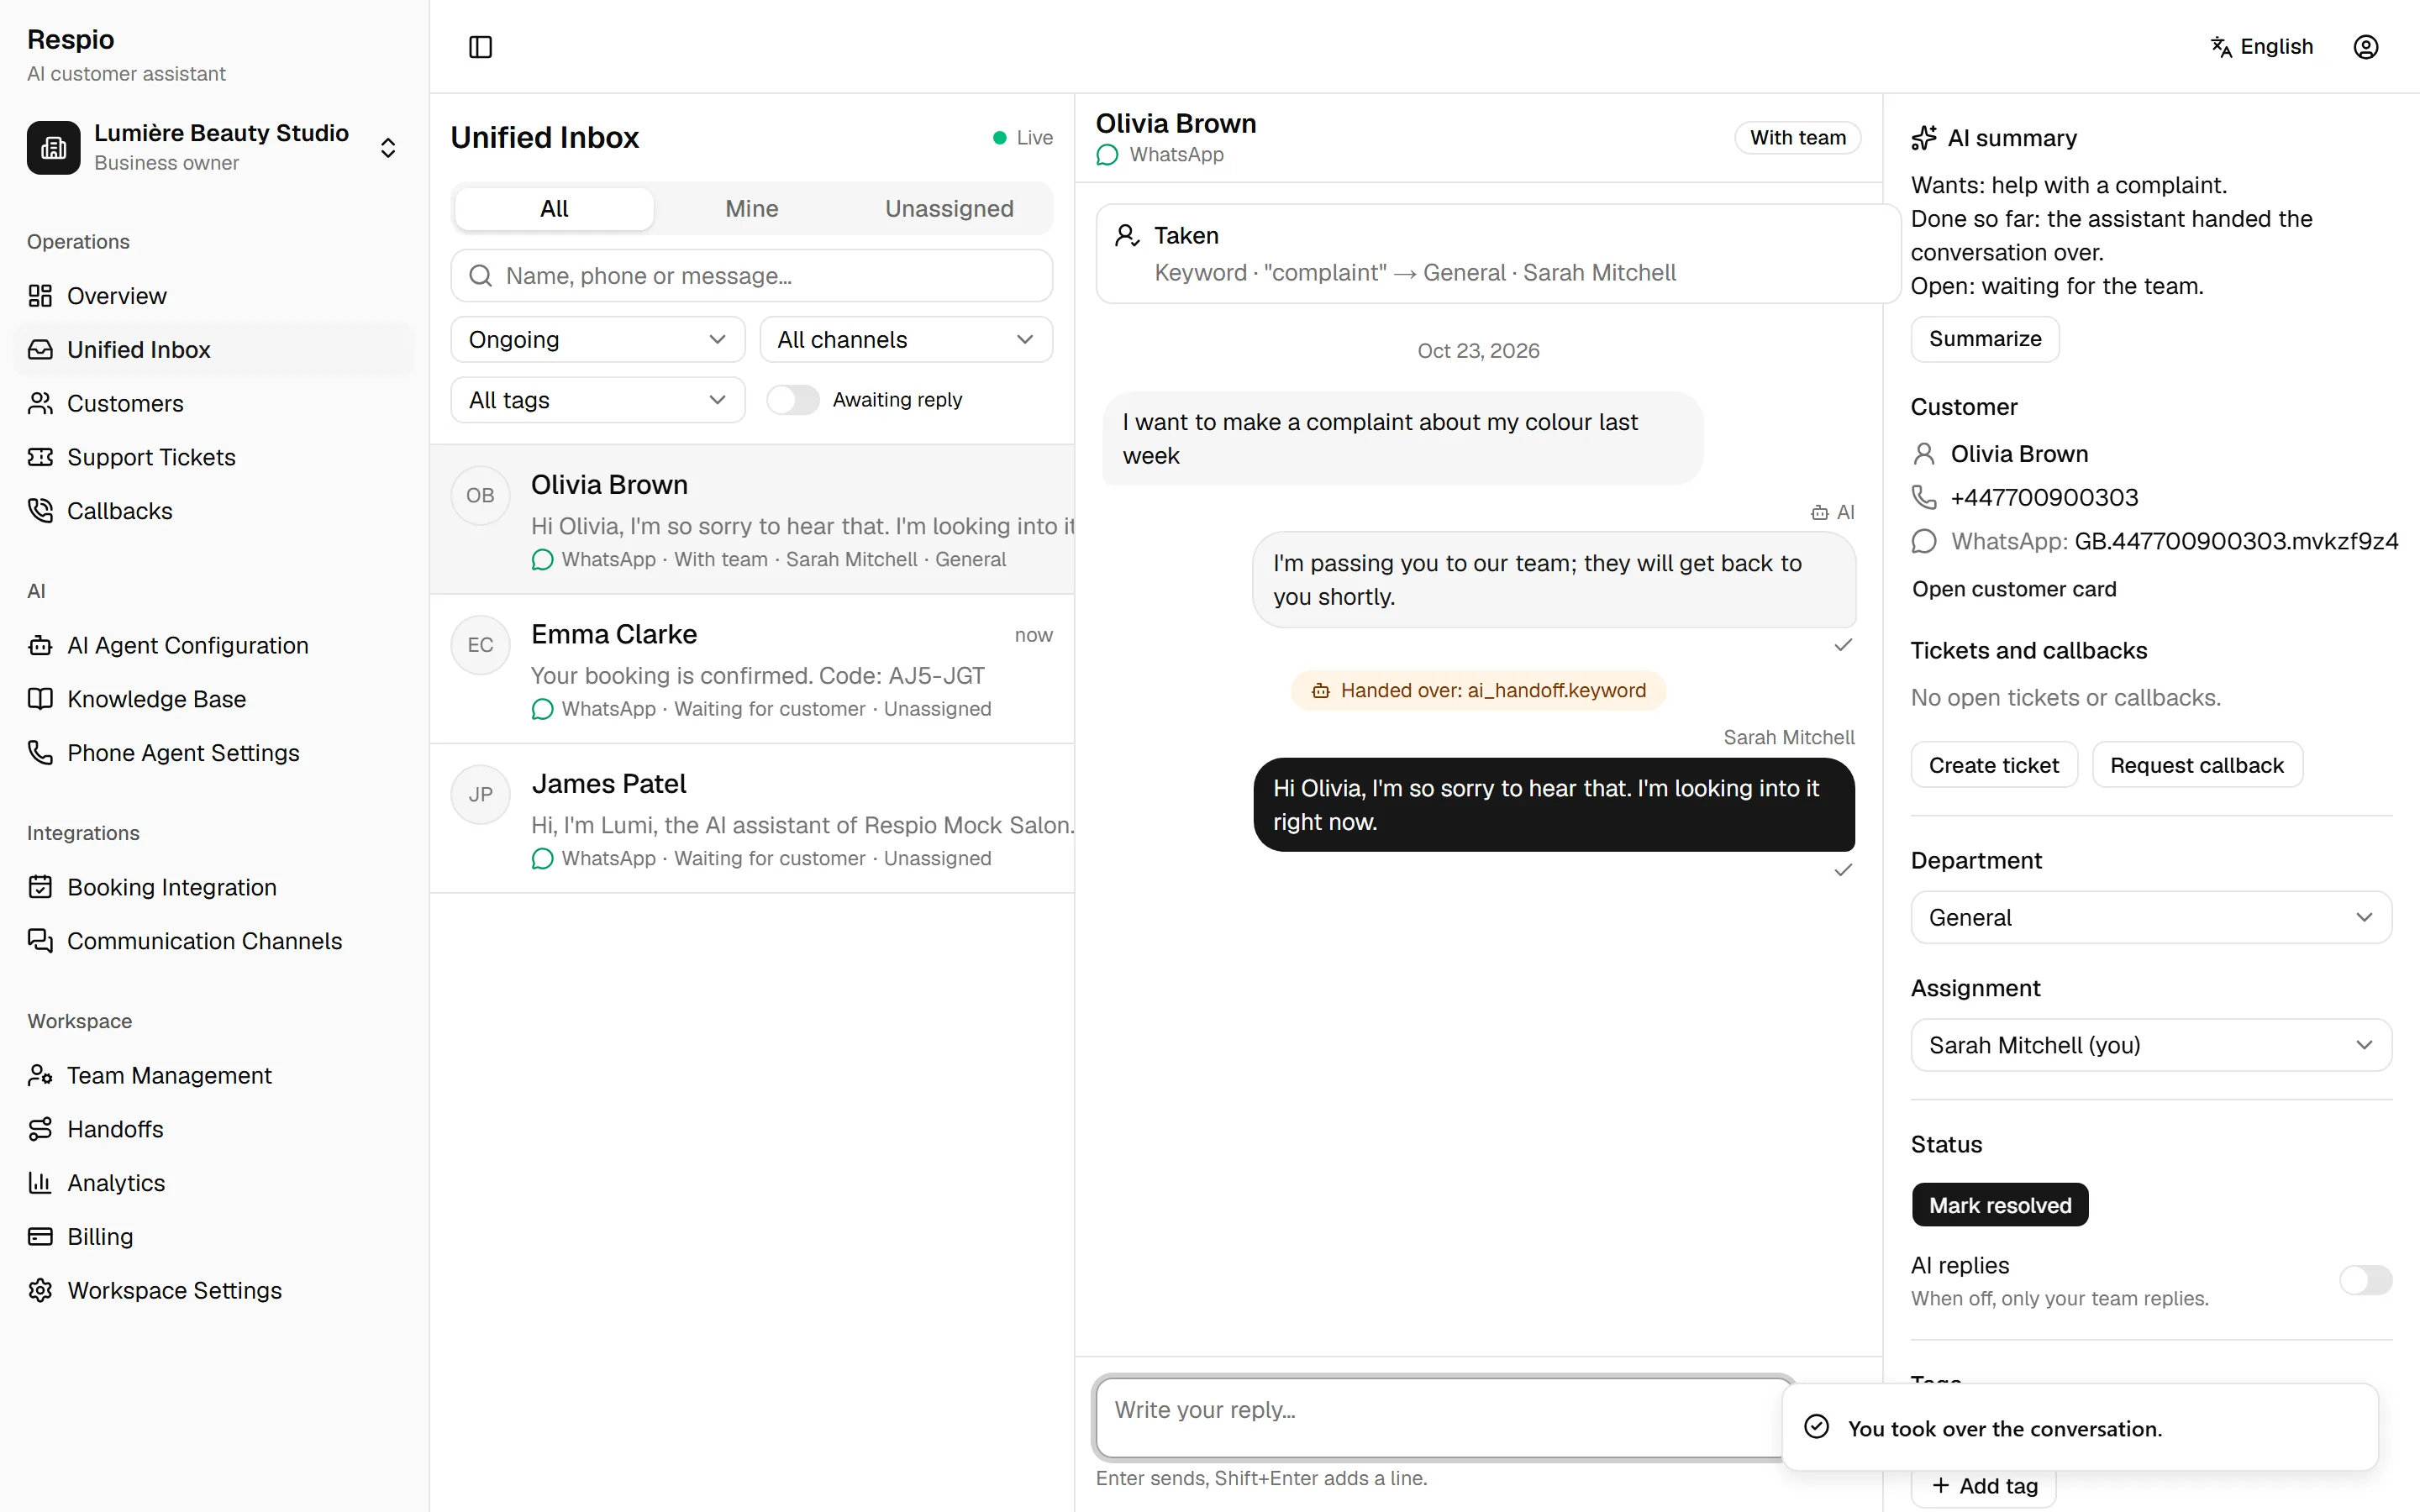Open the Handoffs page
This screenshot has height=1512, width=2420.
click(214, 1129)
